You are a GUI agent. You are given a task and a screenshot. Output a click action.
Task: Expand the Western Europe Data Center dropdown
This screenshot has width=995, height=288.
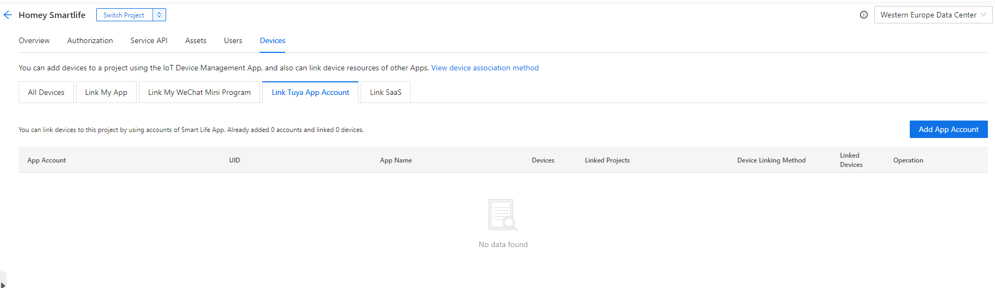point(933,15)
